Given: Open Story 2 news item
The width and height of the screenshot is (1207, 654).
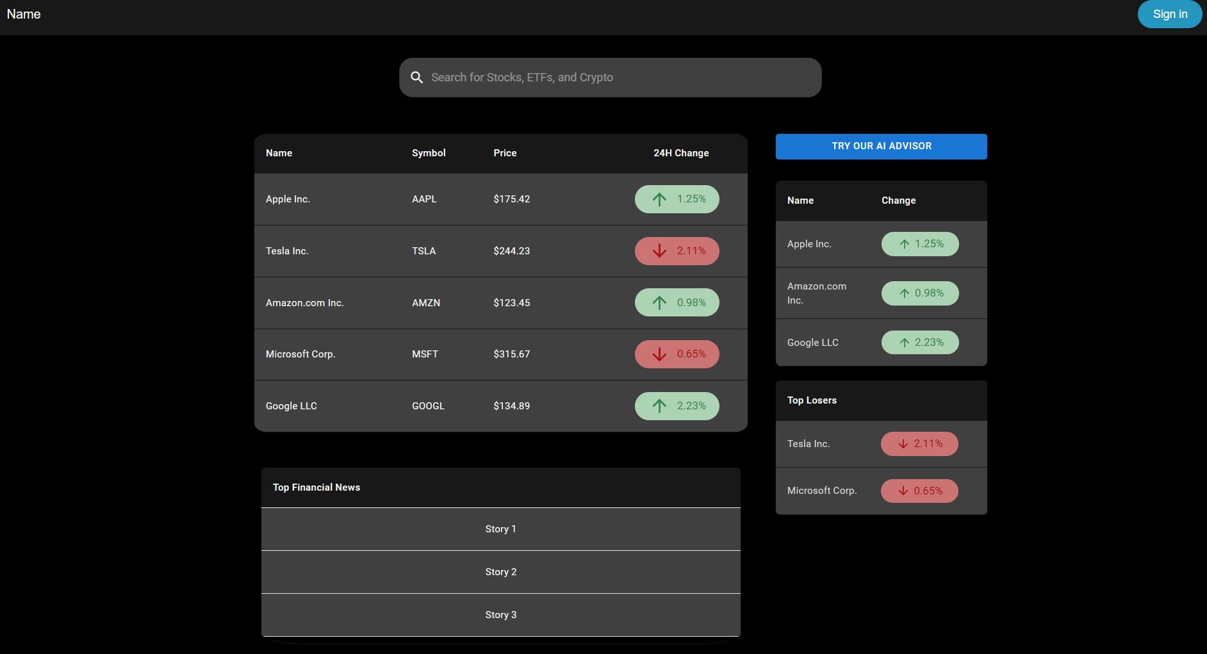Looking at the screenshot, I should click(x=500, y=572).
